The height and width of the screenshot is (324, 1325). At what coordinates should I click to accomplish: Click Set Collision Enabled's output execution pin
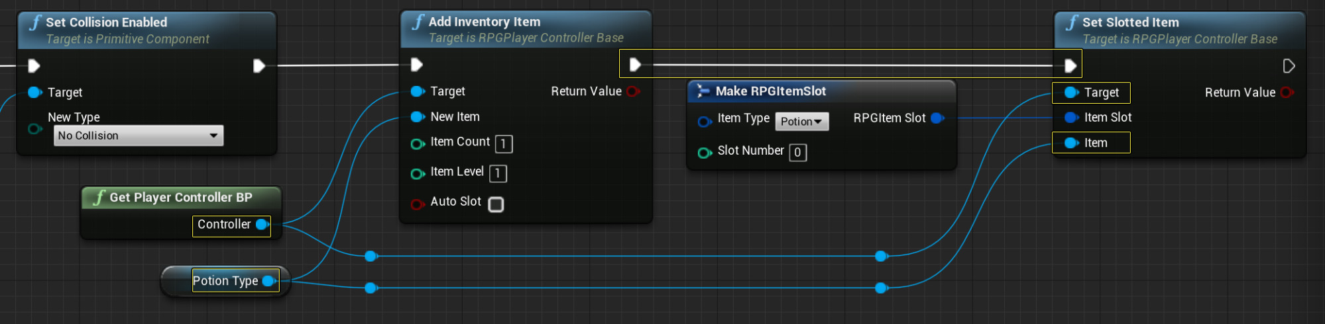click(259, 66)
